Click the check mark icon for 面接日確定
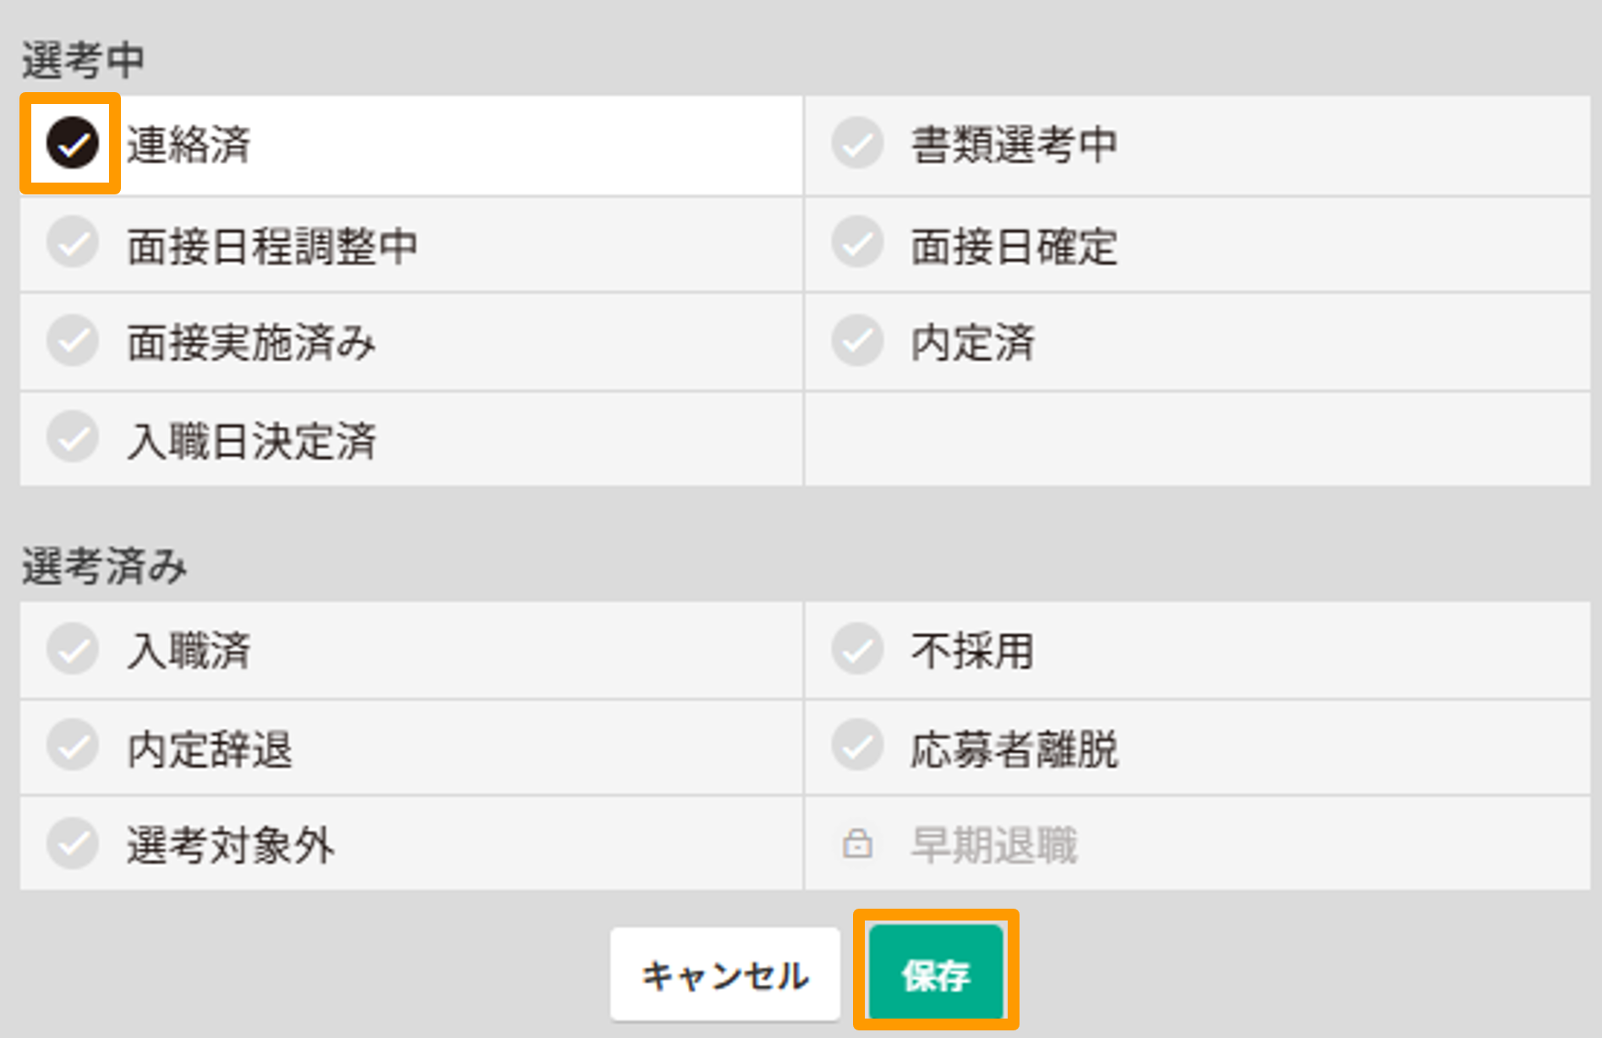Viewport: 1602px width, 1038px height. pos(856,244)
